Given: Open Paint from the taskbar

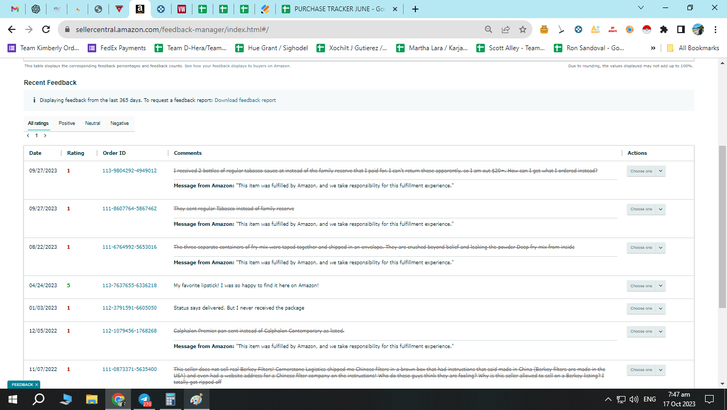Looking at the screenshot, I should [x=197, y=399].
